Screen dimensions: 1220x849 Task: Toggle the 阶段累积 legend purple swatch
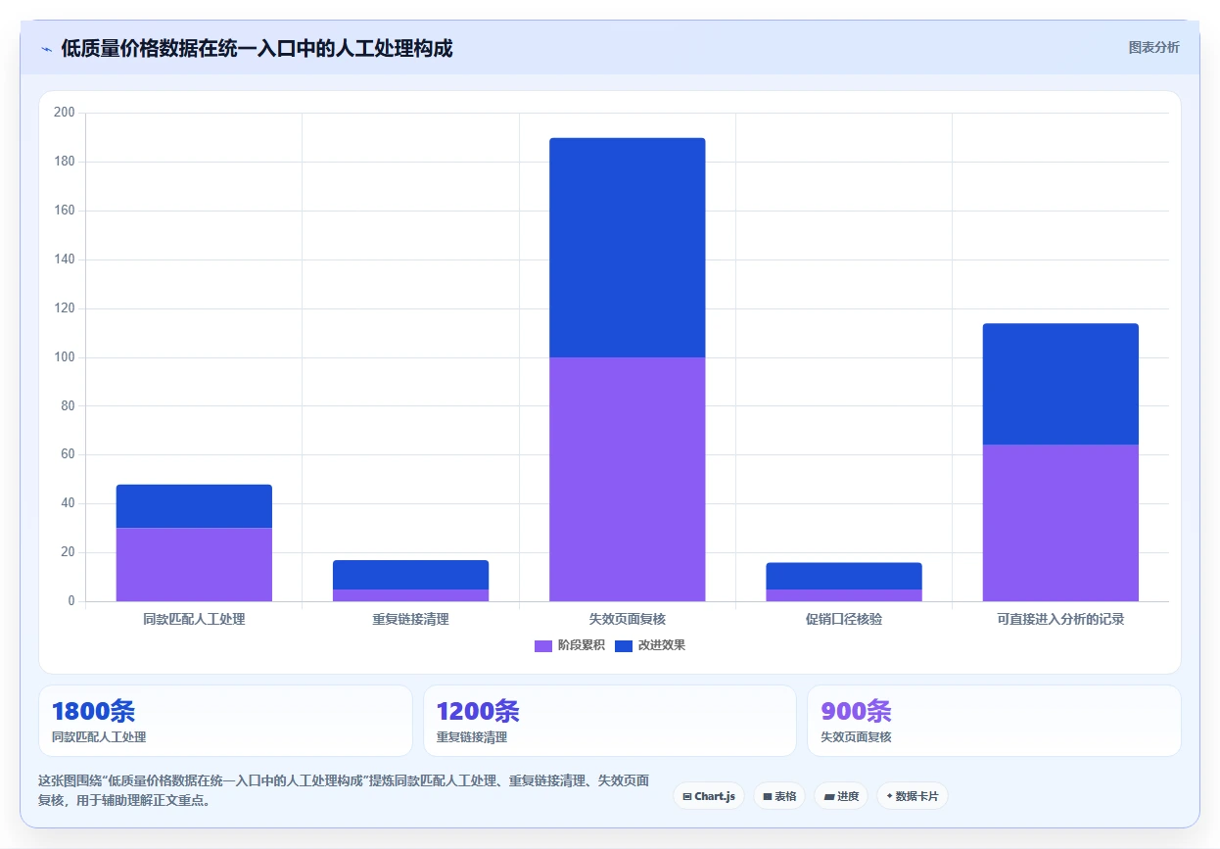click(543, 645)
